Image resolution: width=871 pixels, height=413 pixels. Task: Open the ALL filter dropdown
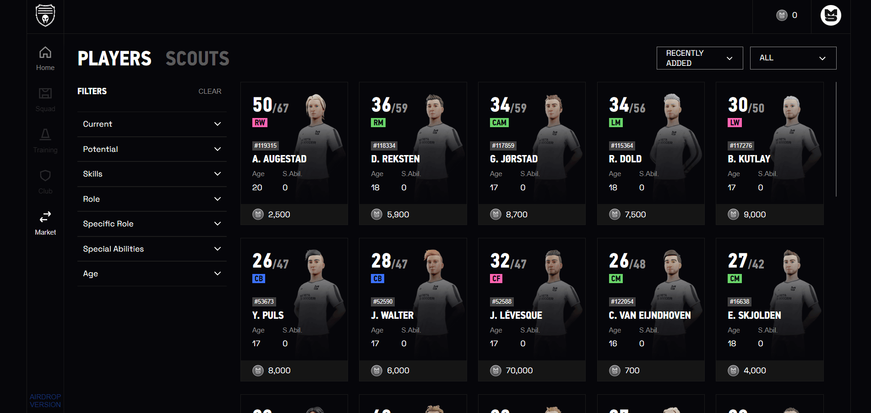tap(793, 58)
